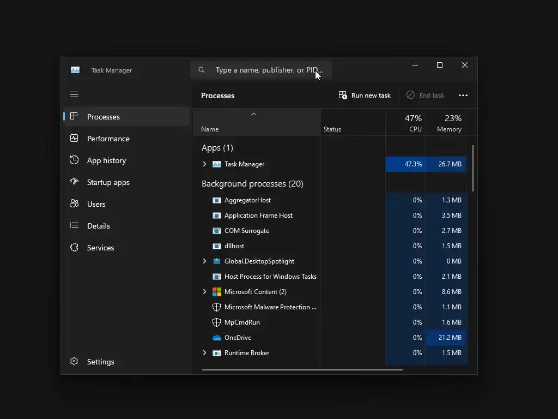Viewport: 558px width, 419px height.
Task: Click the Task Manager row icon under Apps
Action: (217, 164)
